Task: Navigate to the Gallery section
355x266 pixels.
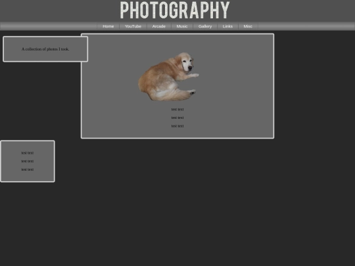Action: coord(205,26)
